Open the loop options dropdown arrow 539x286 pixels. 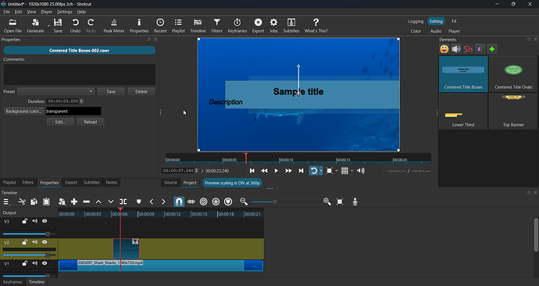(321, 170)
